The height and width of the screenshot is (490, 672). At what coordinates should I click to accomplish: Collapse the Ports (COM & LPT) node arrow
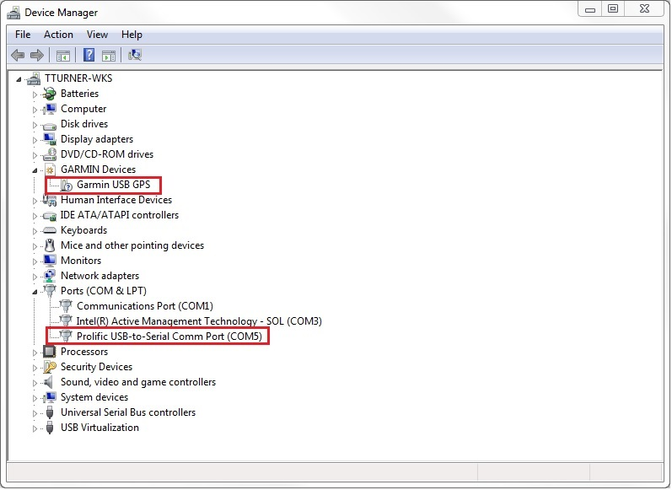35,292
